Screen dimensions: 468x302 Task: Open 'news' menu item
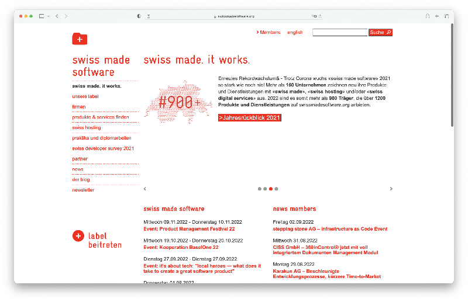(78, 169)
